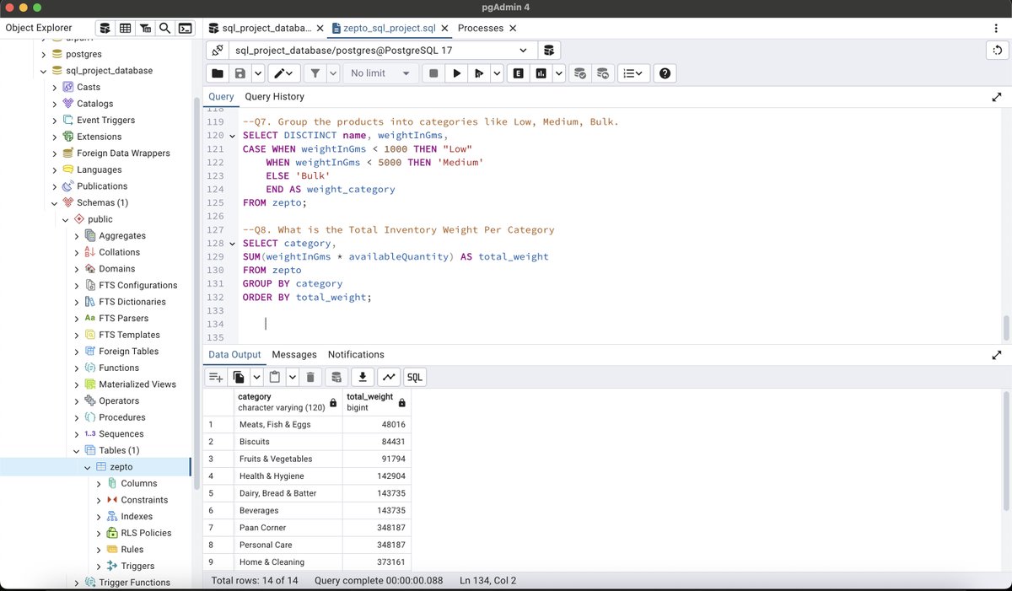Click the Edit pencil toolbar button

[x=283, y=73]
